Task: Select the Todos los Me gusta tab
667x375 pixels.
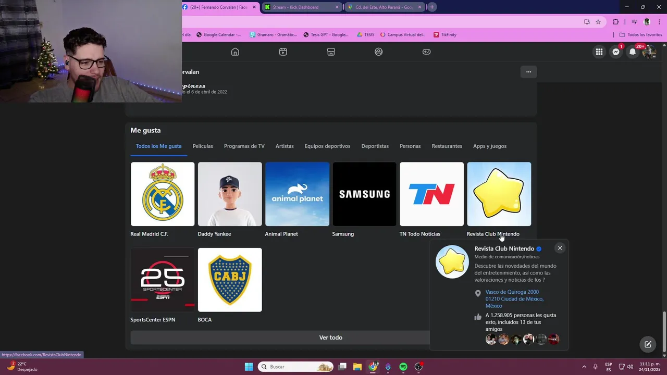Action: click(158, 146)
